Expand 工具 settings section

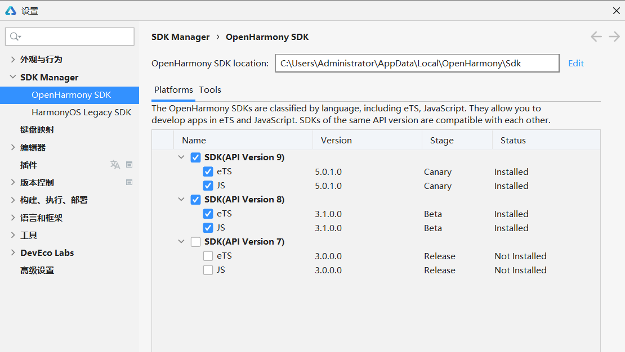click(13, 236)
